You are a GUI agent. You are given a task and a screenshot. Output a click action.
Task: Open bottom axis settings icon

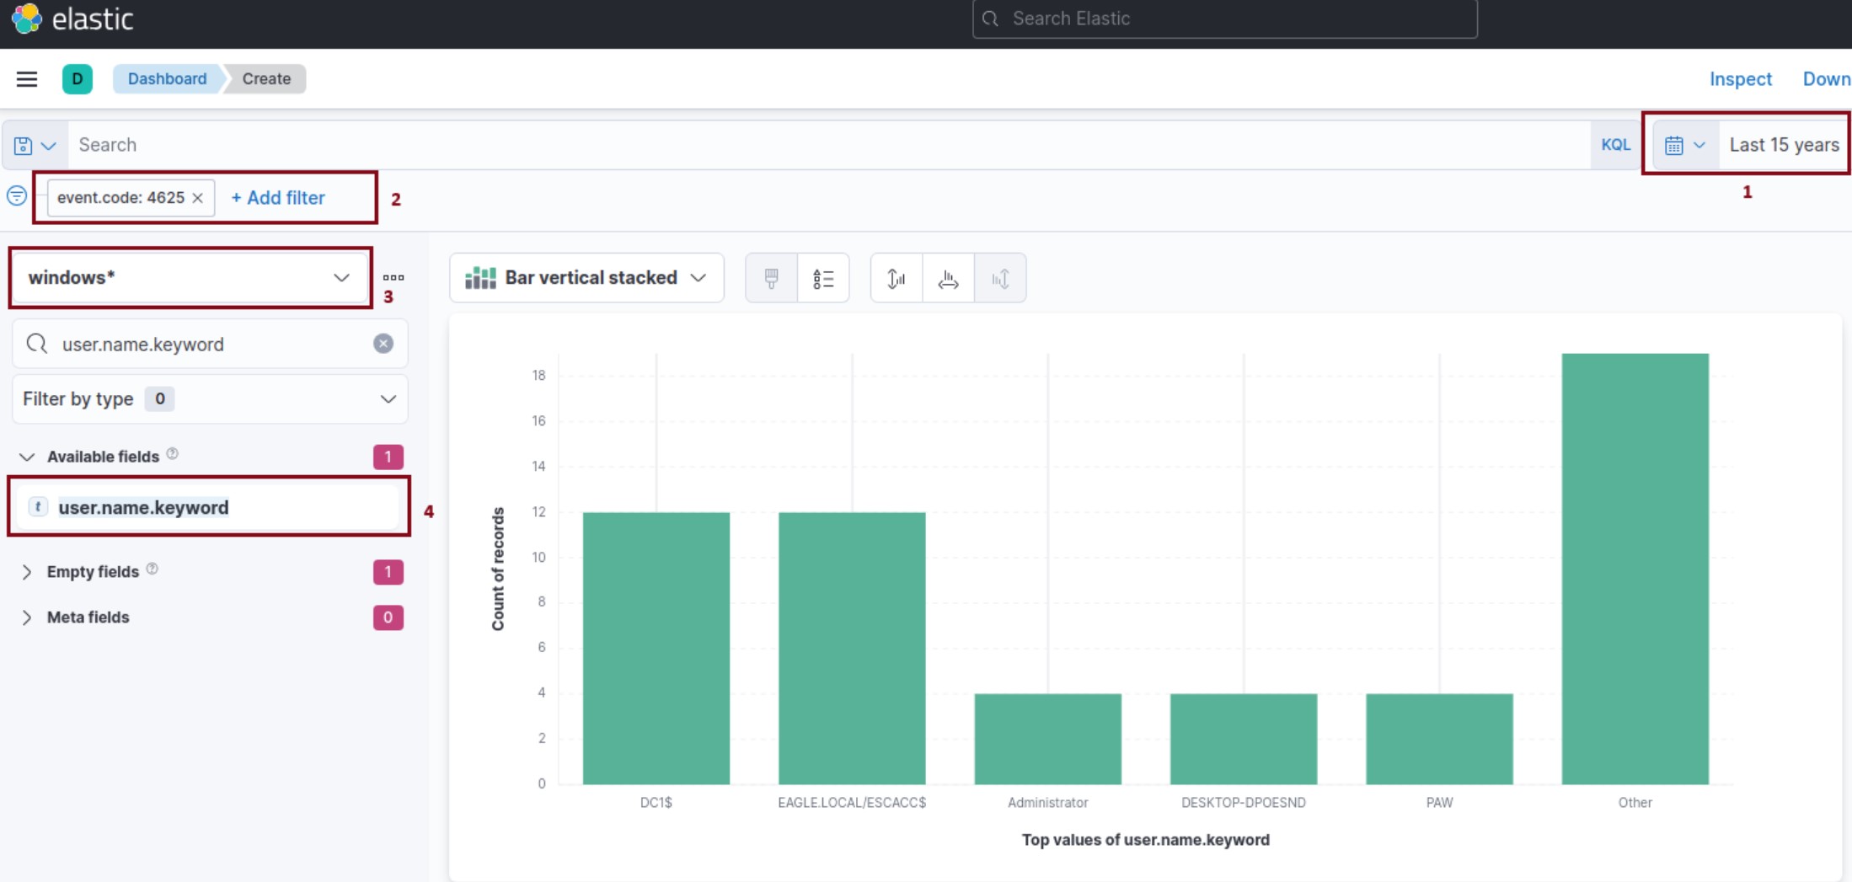point(949,278)
